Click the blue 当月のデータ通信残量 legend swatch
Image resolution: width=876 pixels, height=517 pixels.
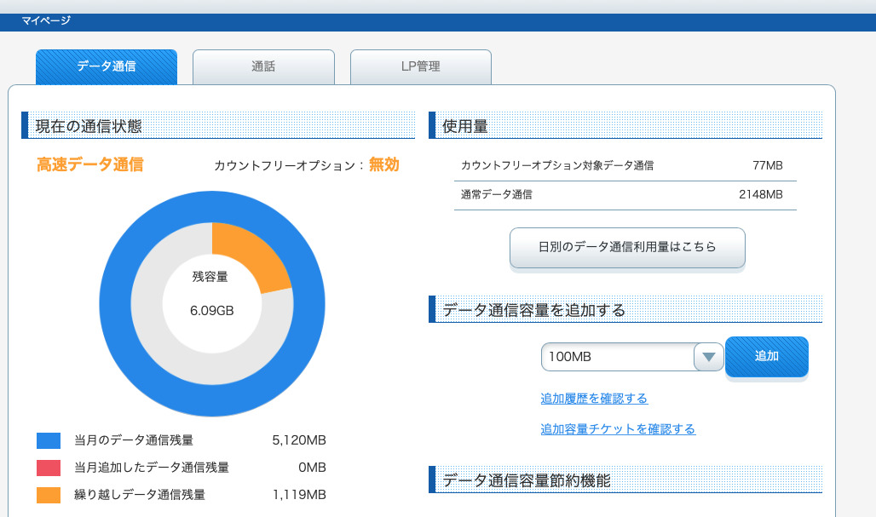pyautogui.click(x=49, y=440)
